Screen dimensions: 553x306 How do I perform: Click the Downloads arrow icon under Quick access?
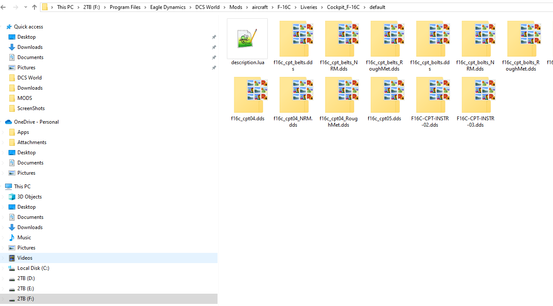click(x=12, y=47)
